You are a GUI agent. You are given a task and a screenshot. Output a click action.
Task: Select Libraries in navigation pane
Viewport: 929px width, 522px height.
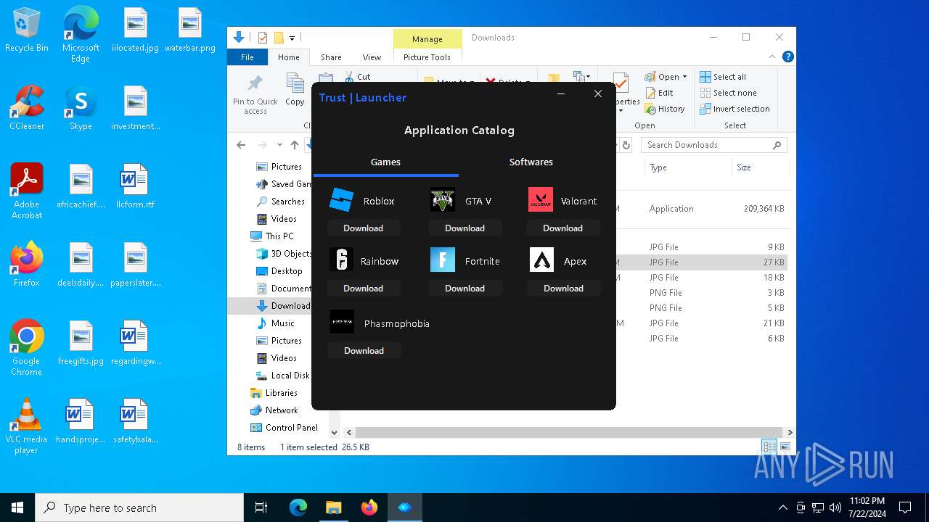pos(274,393)
